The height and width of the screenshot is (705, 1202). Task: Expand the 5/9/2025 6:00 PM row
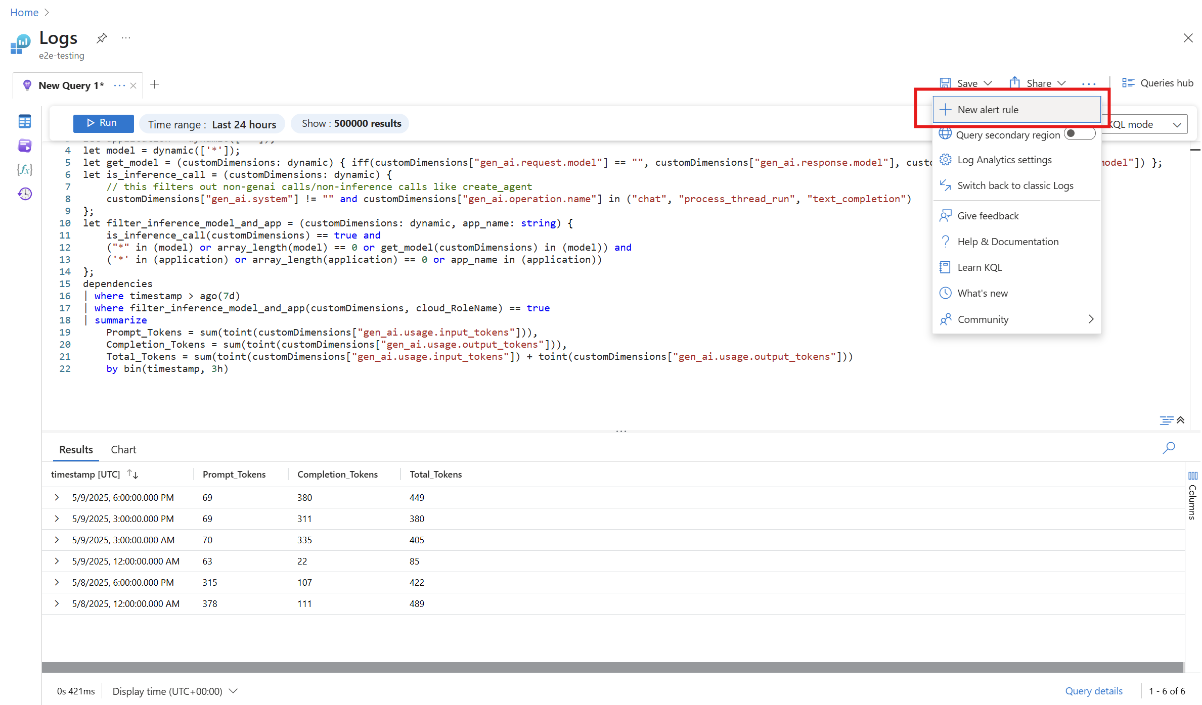[57, 497]
